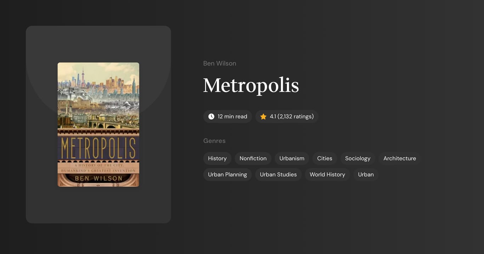
Task: Click the Cities genre tag
Action: pos(325,158)
